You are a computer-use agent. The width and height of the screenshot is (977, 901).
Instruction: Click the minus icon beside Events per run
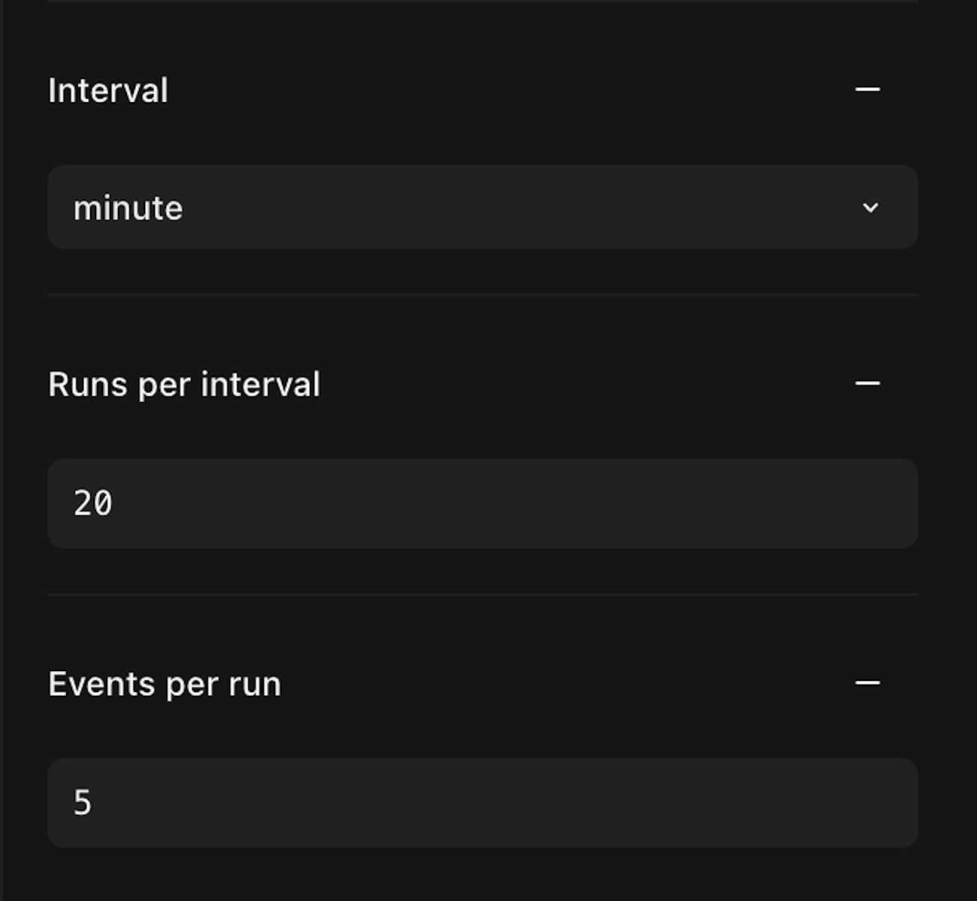point(867,682)
